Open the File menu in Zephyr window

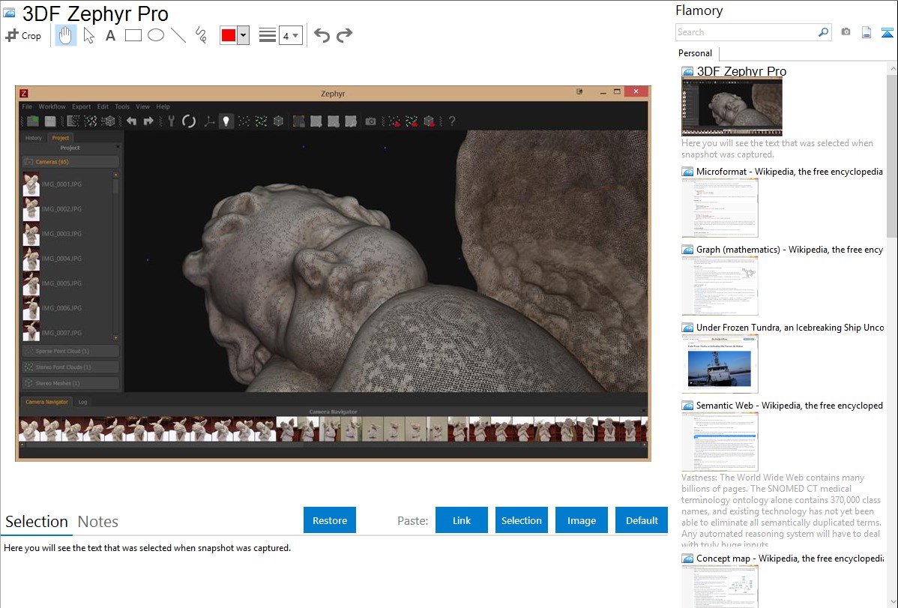[27, 106]
